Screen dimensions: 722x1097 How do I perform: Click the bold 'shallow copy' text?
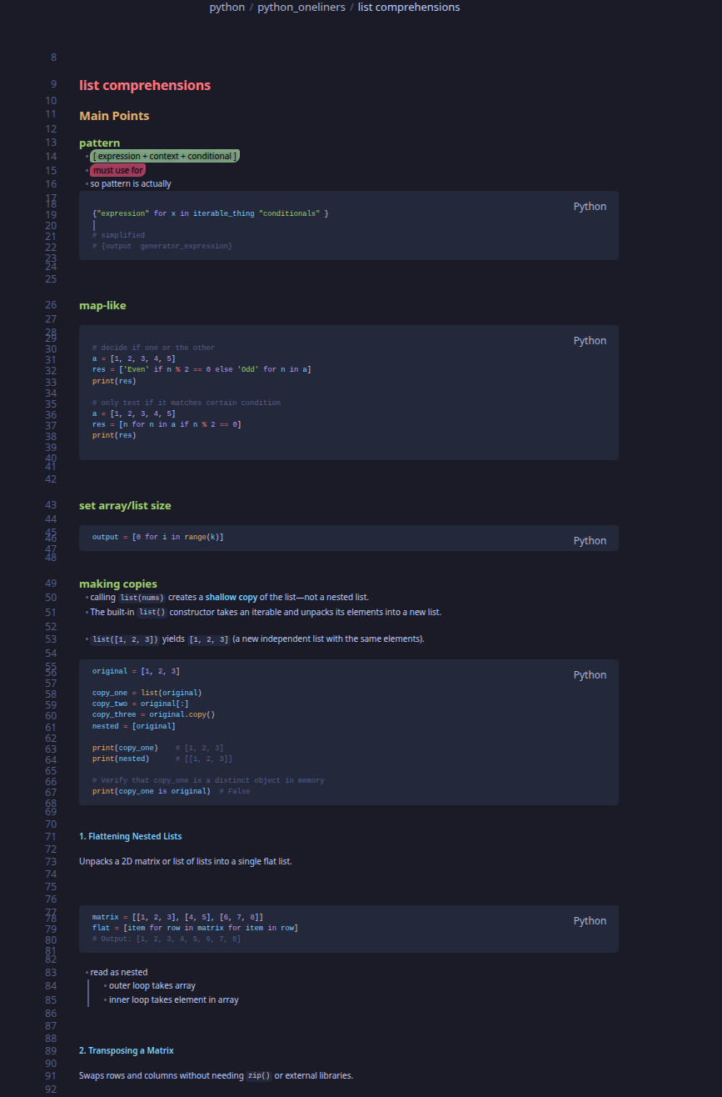[x=232, y=597]
